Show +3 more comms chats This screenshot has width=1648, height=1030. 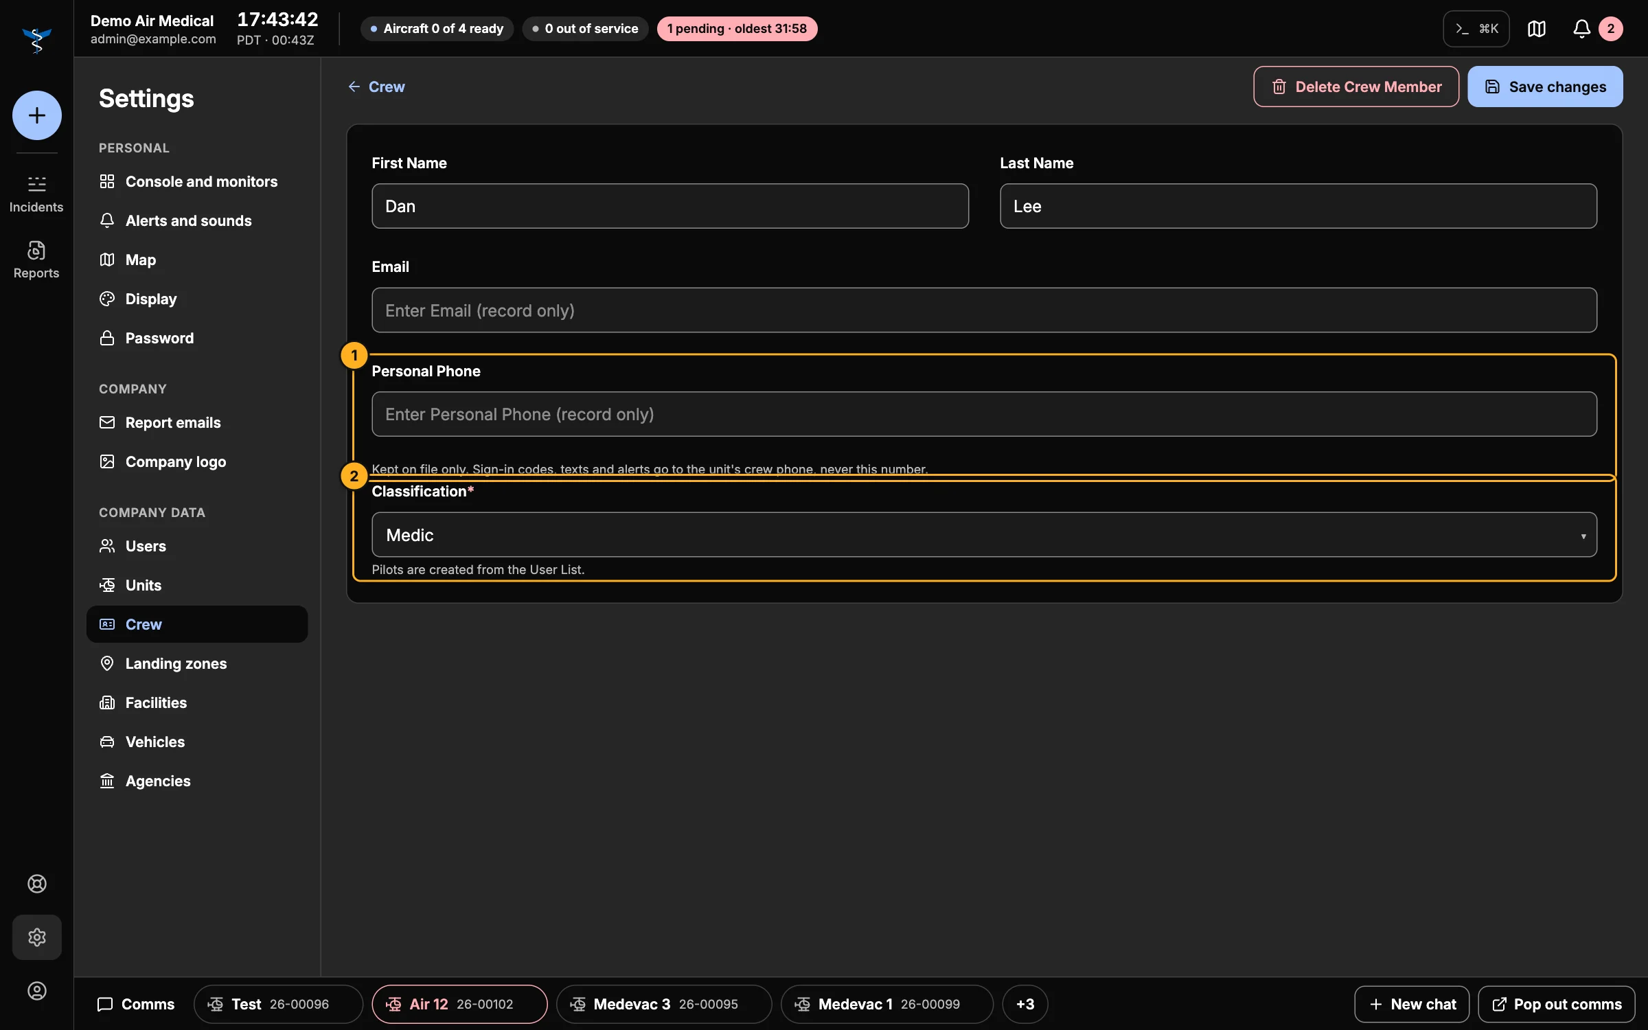click(x=1025, y=1004)
